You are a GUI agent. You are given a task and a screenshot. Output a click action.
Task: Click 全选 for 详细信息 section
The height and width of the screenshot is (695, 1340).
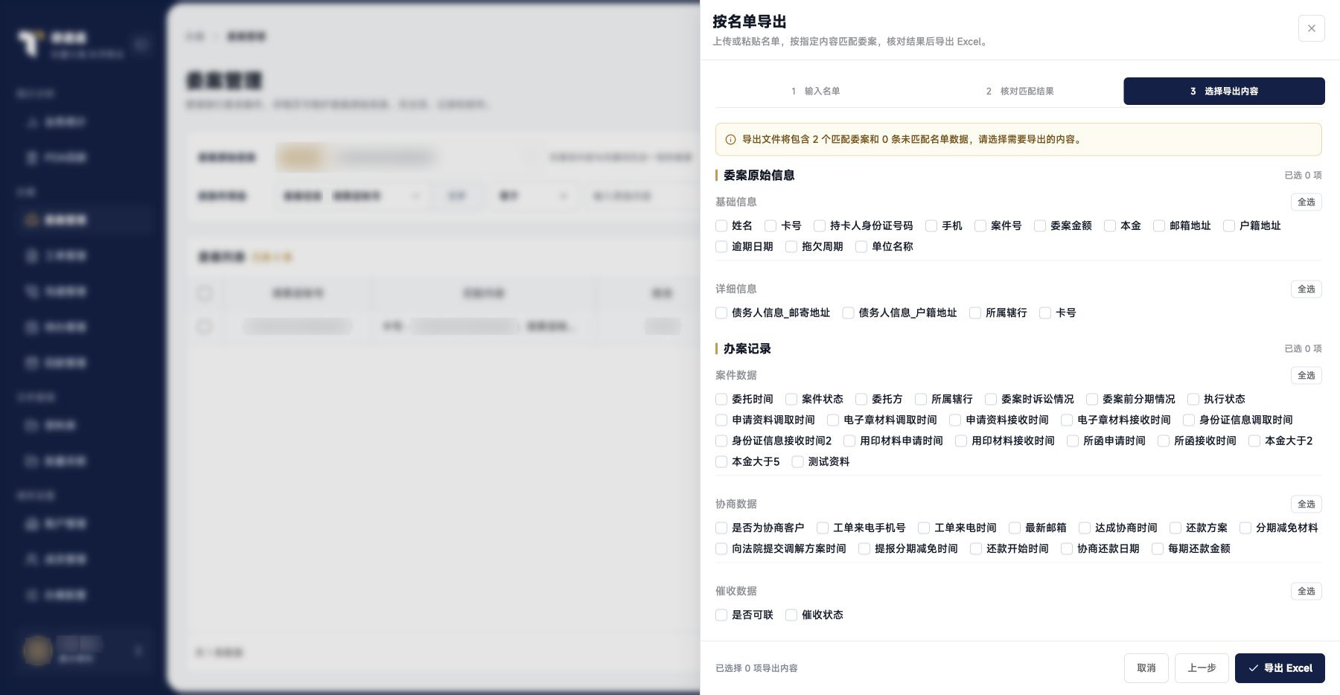click(1306, 289)
